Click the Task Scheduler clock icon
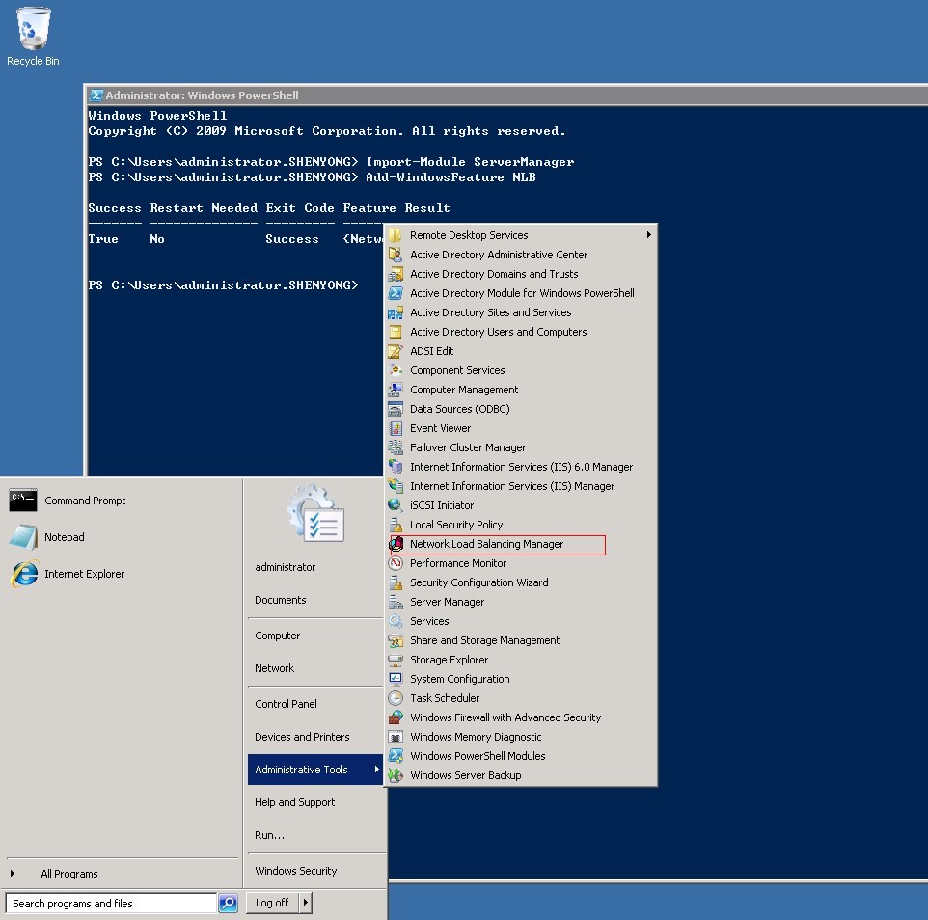928x920 pixels. coord(396,698)
